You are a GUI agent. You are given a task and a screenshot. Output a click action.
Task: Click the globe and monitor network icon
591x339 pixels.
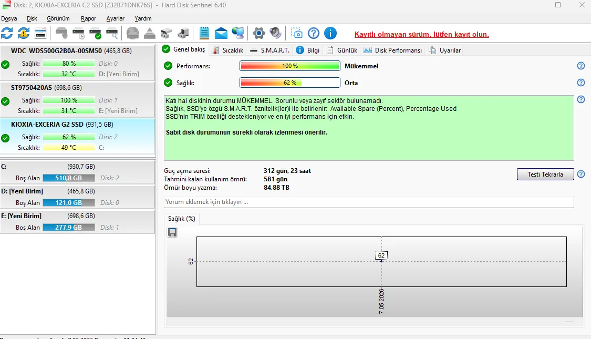click(238, 33)
